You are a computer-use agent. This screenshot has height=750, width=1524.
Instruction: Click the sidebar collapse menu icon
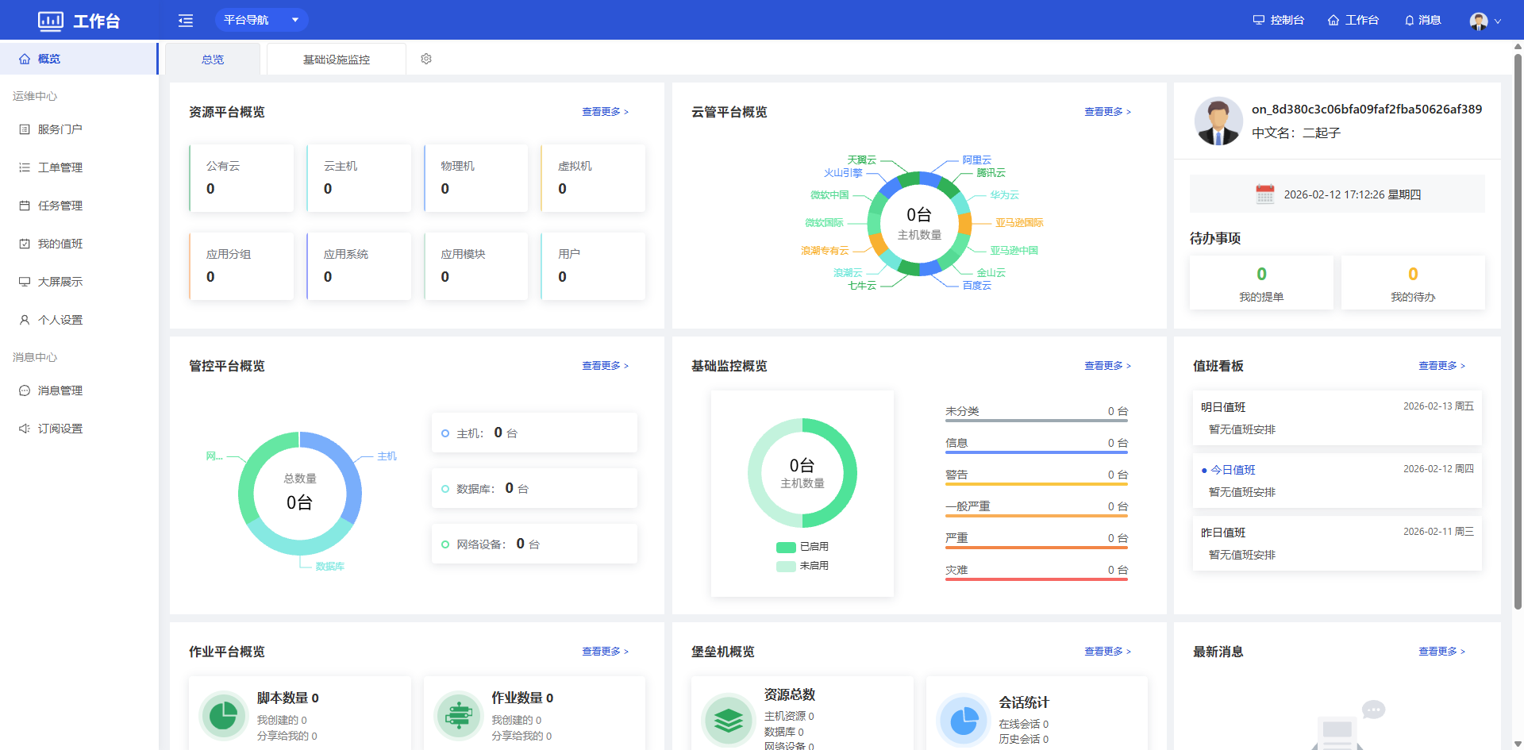186,21
